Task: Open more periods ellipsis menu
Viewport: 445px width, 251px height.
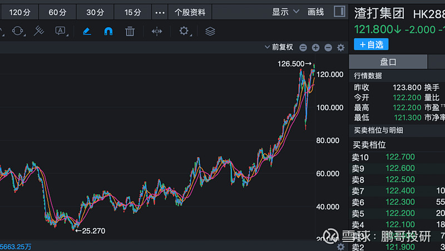Action: [x=160, y=12]
